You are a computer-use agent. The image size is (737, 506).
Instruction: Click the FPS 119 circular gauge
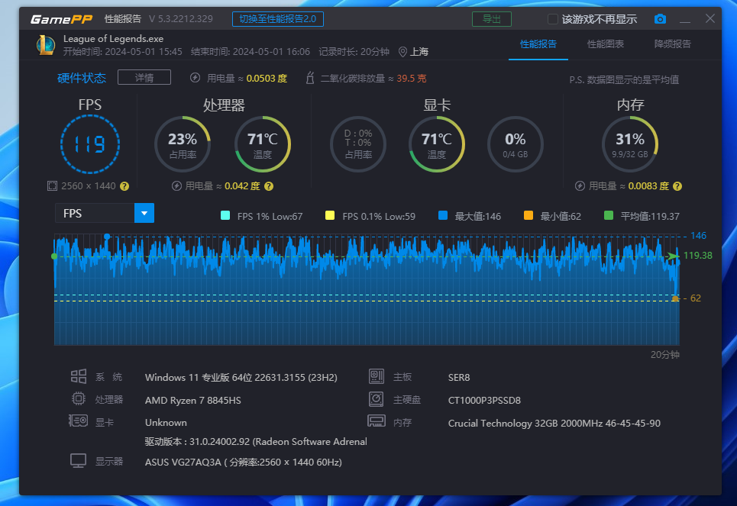click(90, 144)
